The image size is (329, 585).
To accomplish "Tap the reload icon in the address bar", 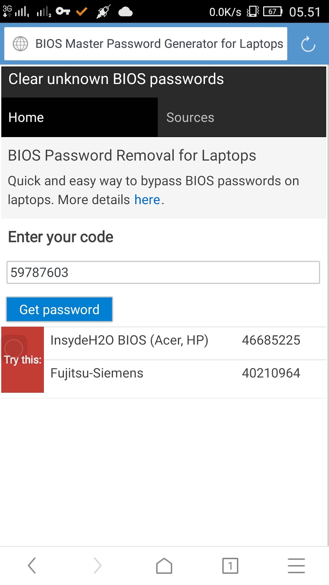I will pyautogui.click(x=307, y=44).
